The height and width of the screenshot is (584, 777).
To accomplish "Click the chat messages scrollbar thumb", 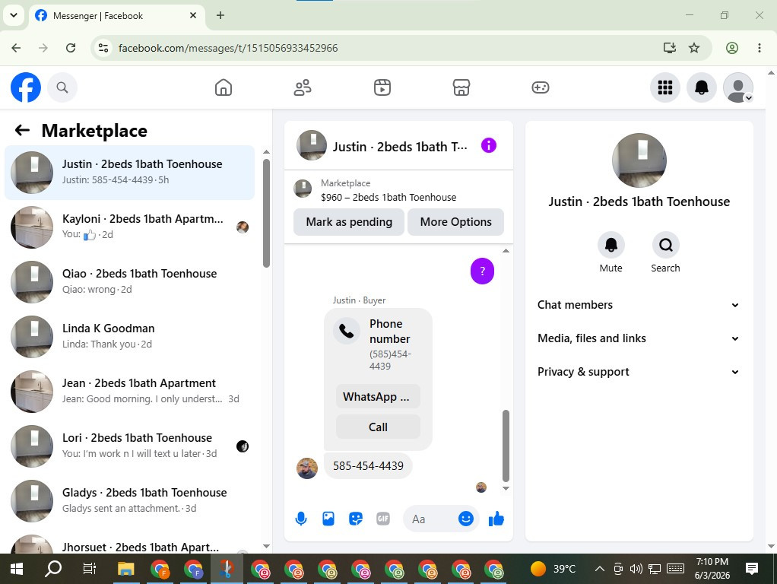I will coord(506,446).
